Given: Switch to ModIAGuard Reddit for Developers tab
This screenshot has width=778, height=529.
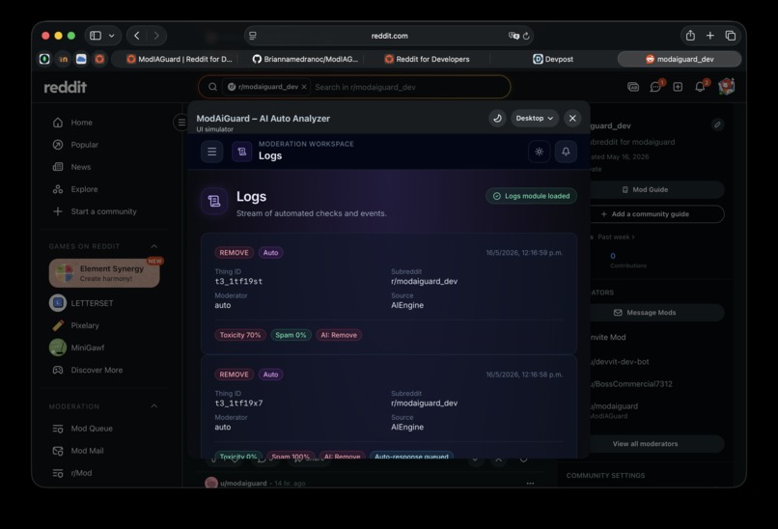Looking at the screenshot, I should [180, 59].
